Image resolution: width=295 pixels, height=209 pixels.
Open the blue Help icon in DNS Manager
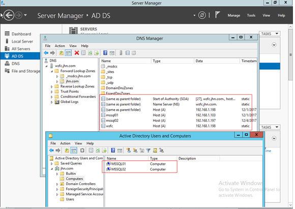point(105,53)
